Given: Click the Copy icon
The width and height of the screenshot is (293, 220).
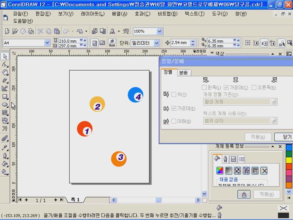Looking at the screenshot, I should [x=48, y=31].
